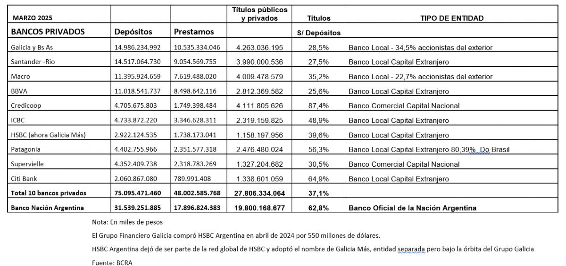566x266 pixels.
Task: Click Patagonia's entity type description
Action: pos(429,150)
